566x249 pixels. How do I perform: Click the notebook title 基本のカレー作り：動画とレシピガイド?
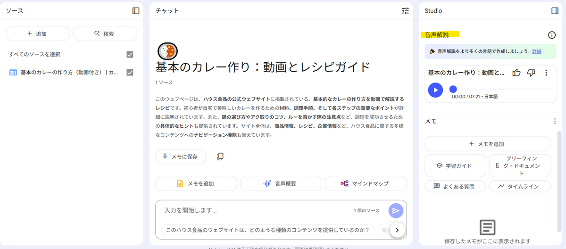click(x=263, y=67)
